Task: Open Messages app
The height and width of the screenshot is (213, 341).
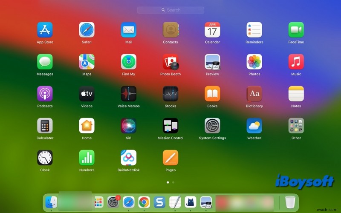Action: point(45,62)
